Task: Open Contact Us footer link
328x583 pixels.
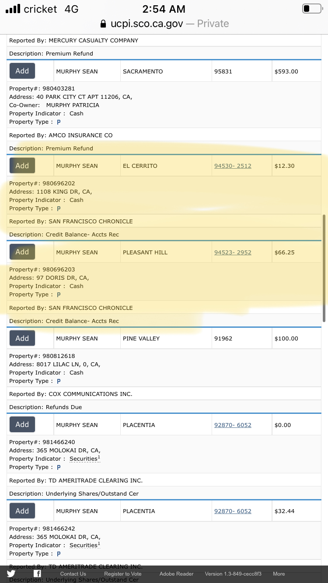Action: click(x=73, y=574)
